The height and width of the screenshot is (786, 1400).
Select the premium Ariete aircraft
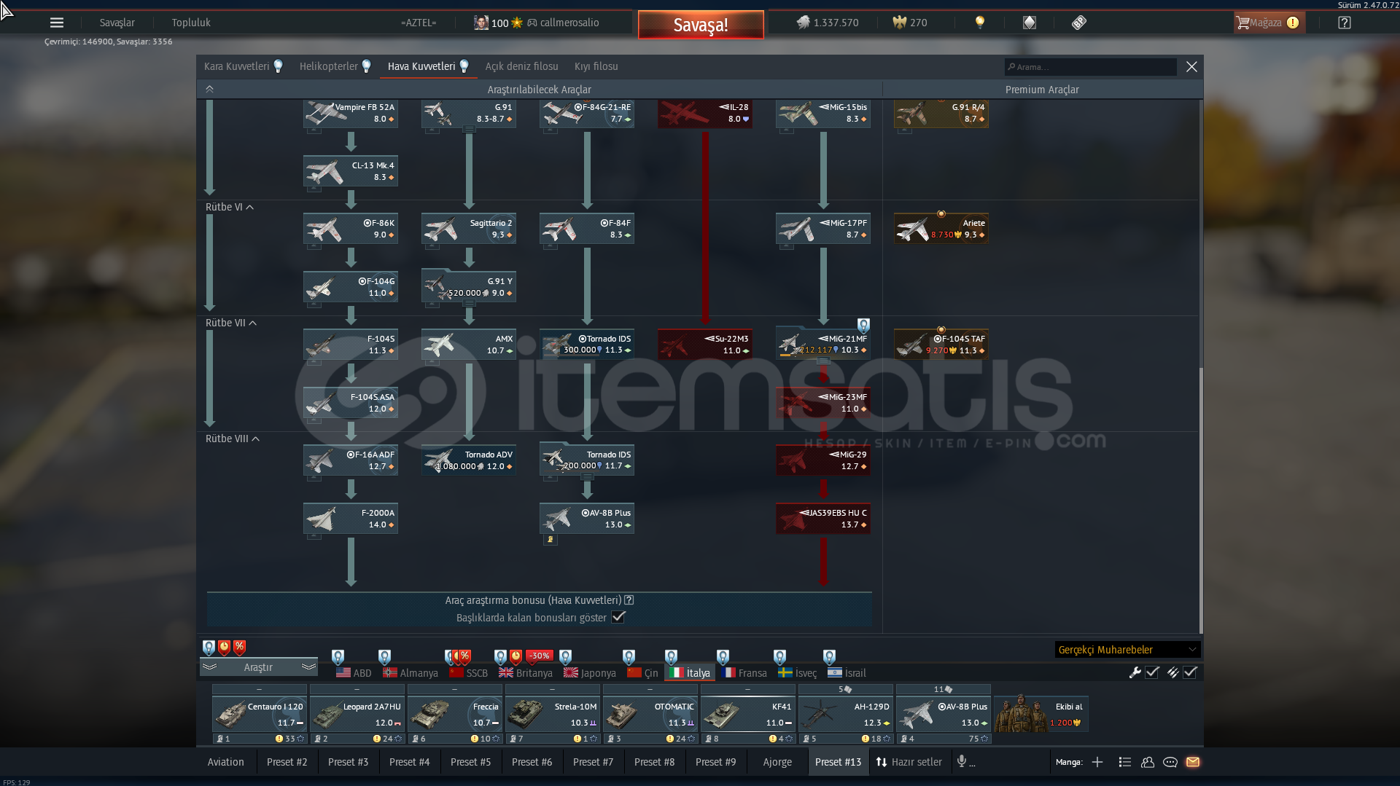point(941,229)
